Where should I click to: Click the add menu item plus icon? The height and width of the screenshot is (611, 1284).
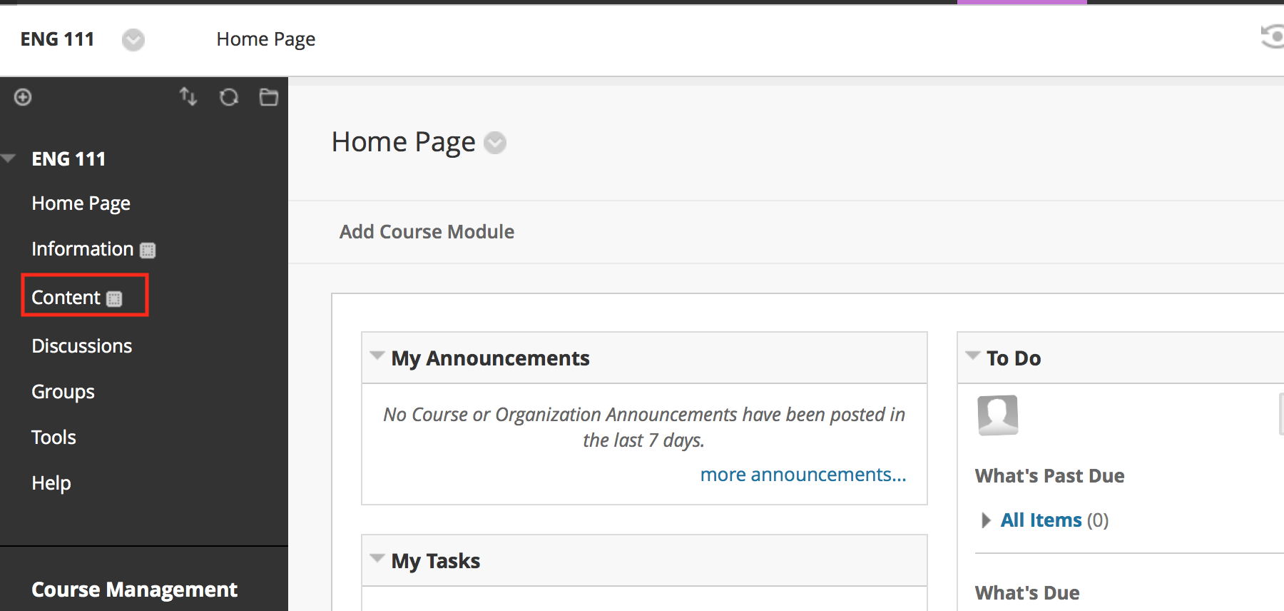pos(23,97)
